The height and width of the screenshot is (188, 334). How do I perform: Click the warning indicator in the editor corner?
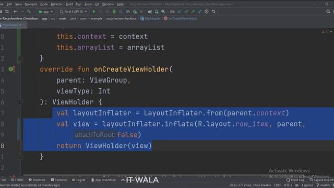point(324,32)
